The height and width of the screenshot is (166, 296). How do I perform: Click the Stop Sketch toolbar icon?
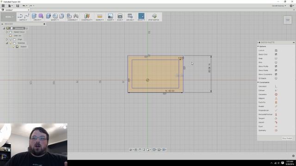pyautogui.click(x=154, y=16)
